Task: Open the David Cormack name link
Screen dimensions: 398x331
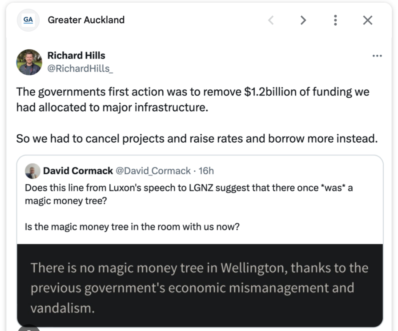Action: (78, 171)
